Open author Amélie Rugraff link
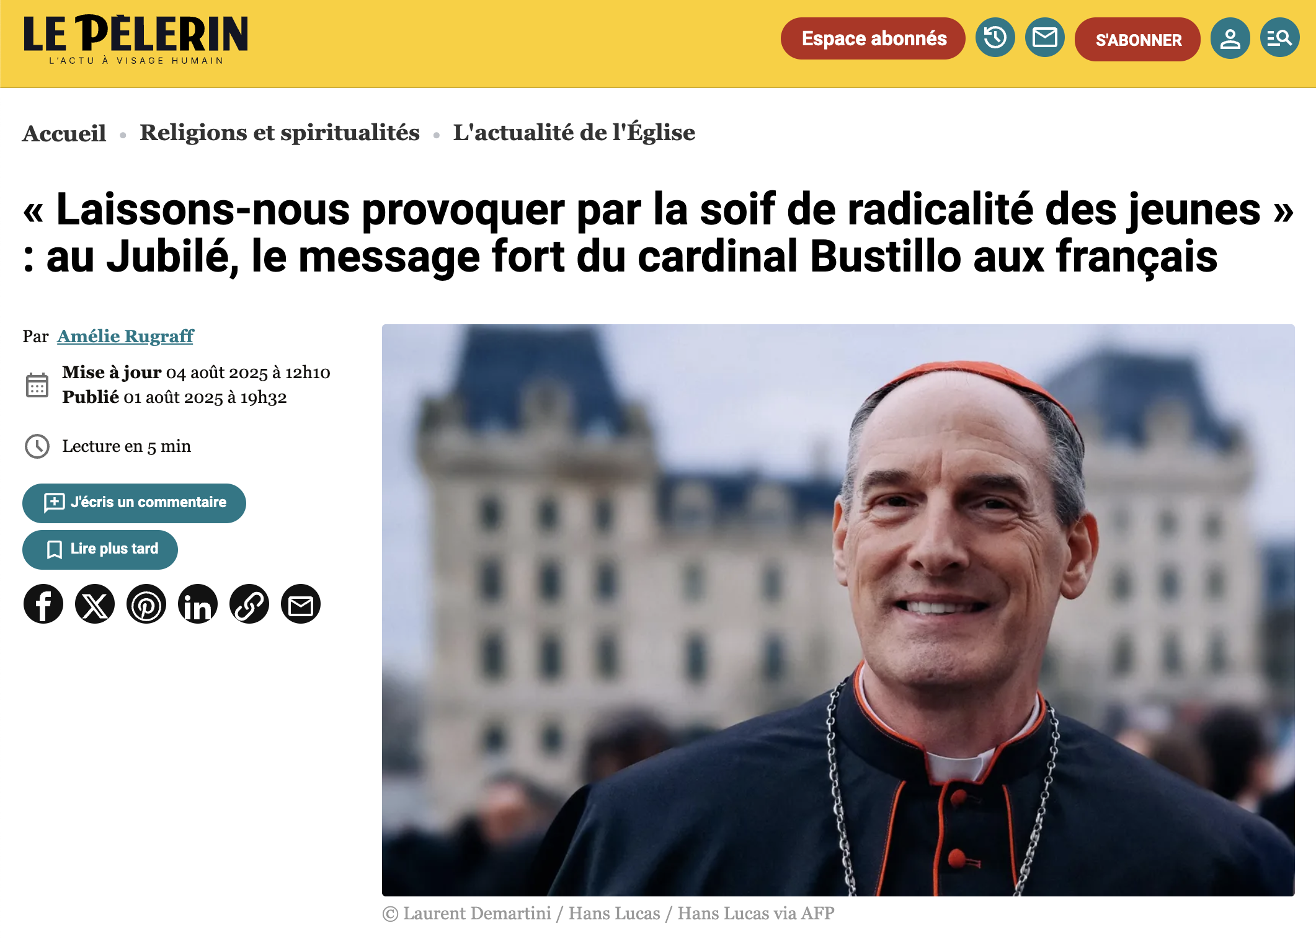 click(125, 336)
